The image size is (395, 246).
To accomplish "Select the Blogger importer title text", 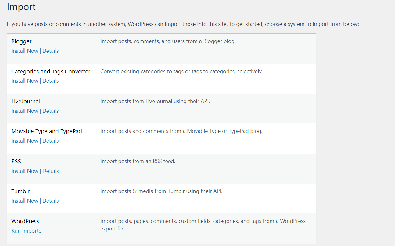I will click(21, 41).
